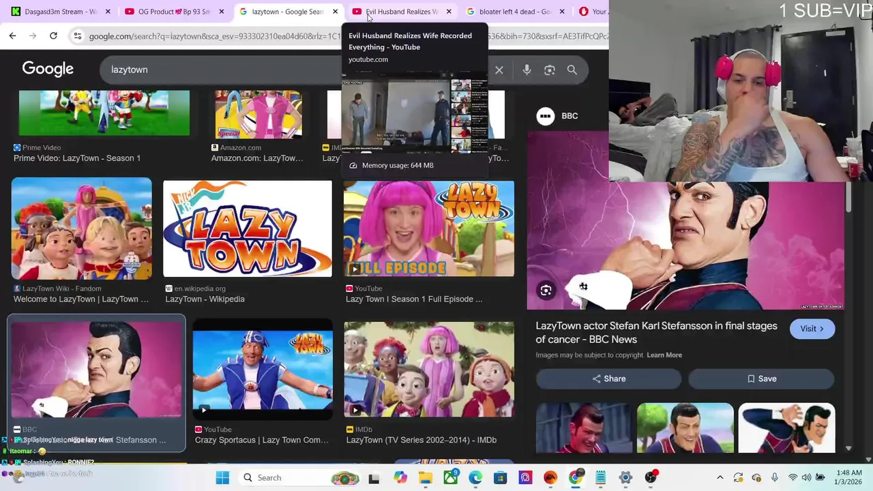Screen dimensions: 873x491
Task: Open the LazyTown actor Stefan Karl BBC headline
Action: click(x=656, y=333)
